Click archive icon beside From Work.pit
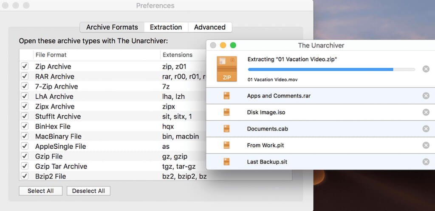Screen dimensions: 435x211 tap(227, 145)
